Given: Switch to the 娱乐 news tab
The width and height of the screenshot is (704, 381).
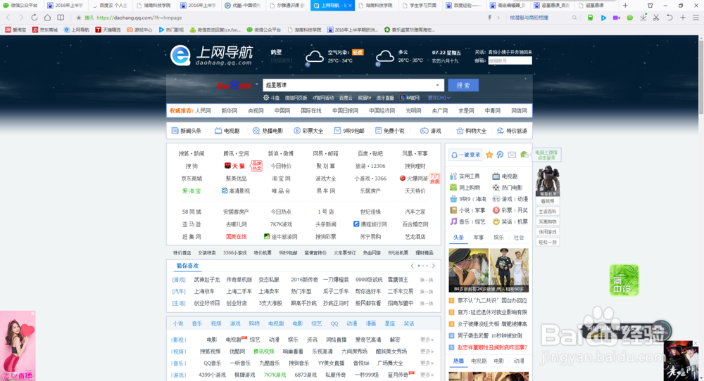Looking at the screenshot, I should (x=499, y=238).
